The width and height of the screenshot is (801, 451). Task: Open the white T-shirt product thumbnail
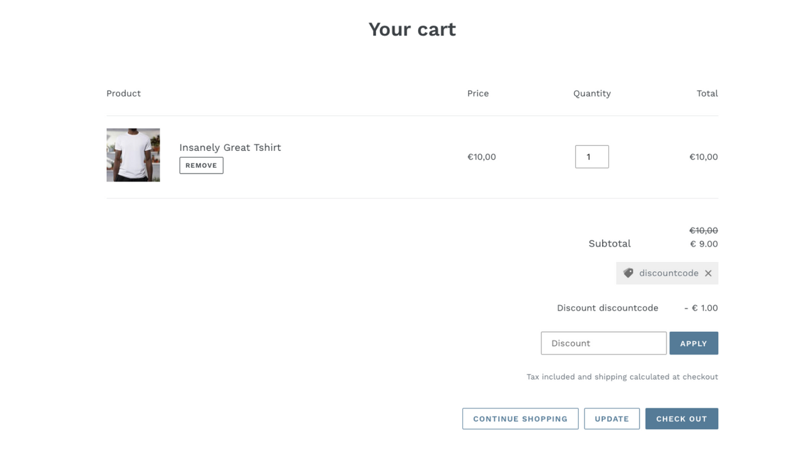coord(133,155)
